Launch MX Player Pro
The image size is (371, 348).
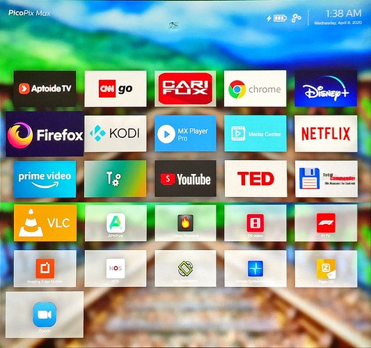(185, 134)
